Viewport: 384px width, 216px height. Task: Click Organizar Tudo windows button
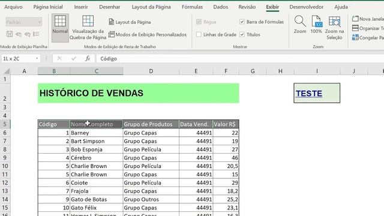368,28
